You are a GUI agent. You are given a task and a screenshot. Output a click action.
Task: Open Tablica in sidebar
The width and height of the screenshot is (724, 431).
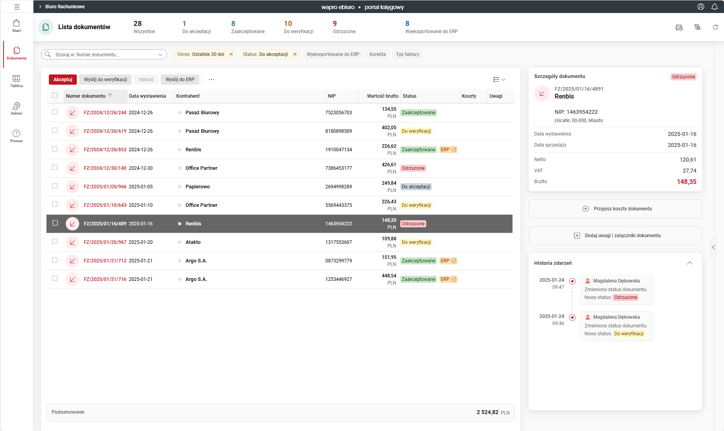click(x=17, y=81)
